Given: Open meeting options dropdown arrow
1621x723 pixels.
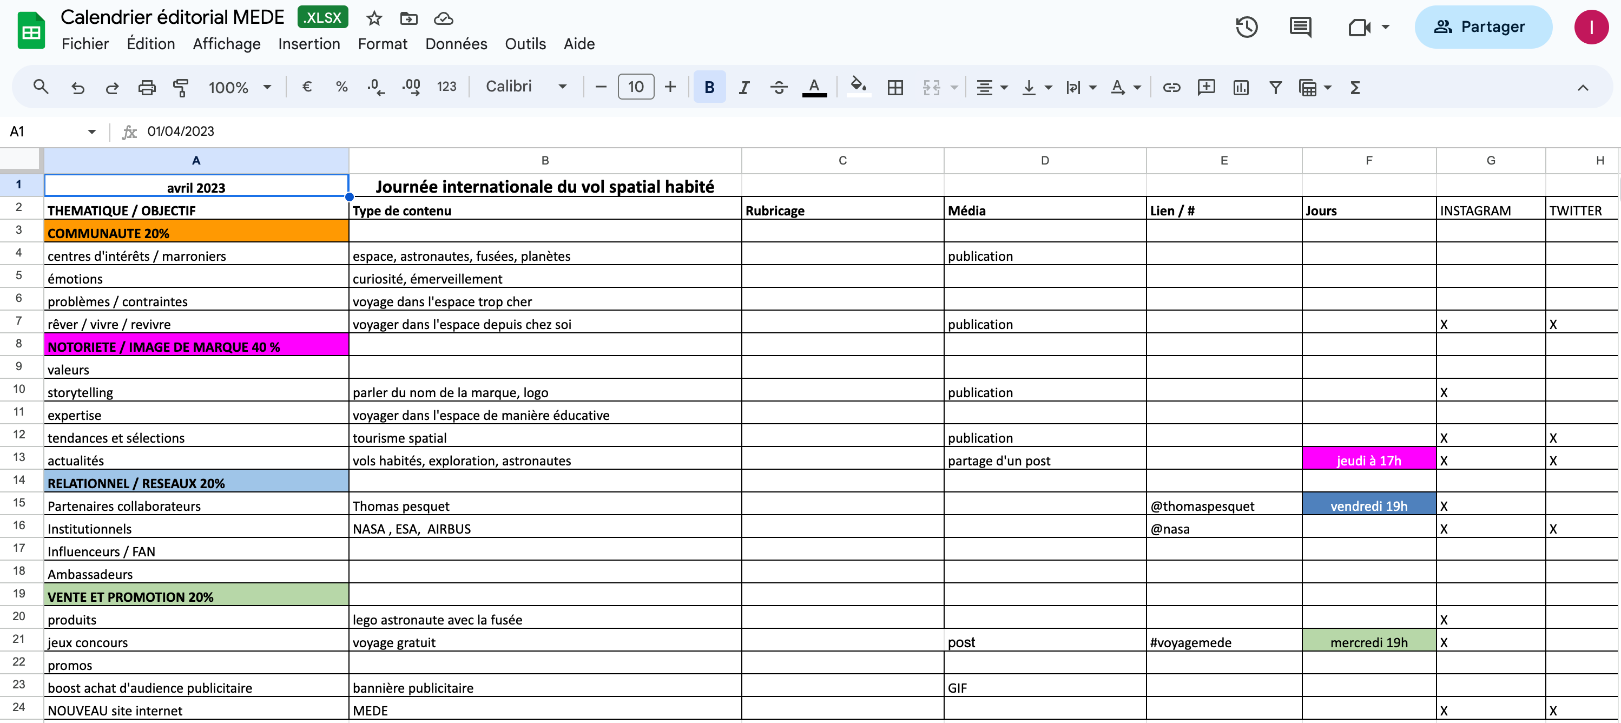Looking at the screenshot, I should tap(1385, 27).
